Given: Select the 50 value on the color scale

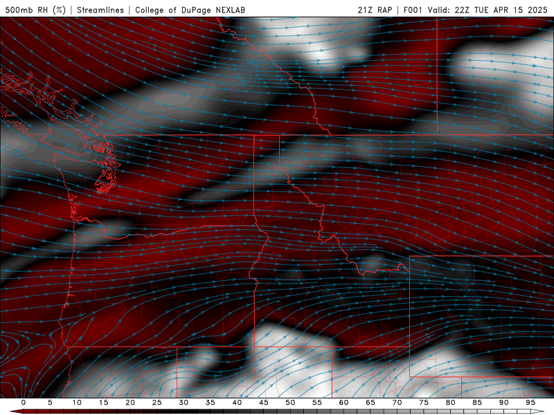Looking at the screenshot, I should tap(290, 403).
